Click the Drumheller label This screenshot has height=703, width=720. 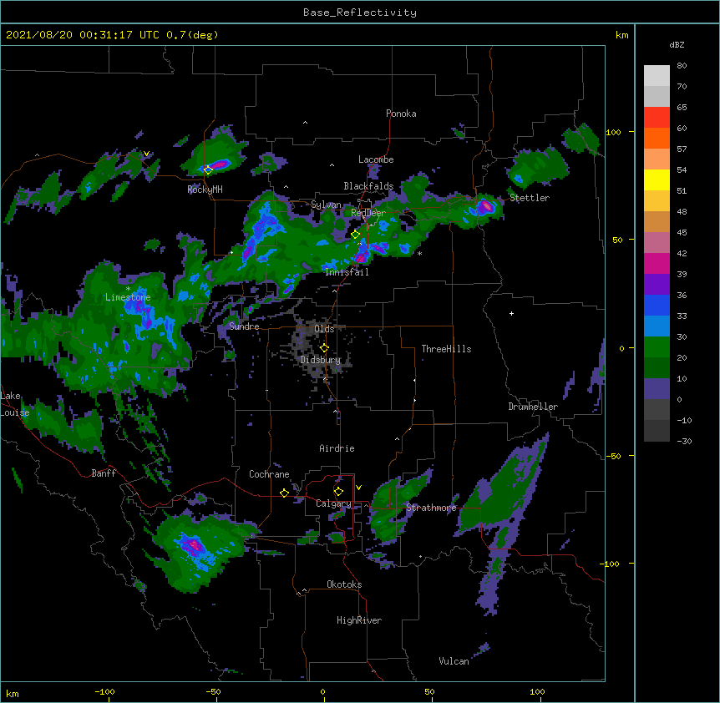coord(533,407)
